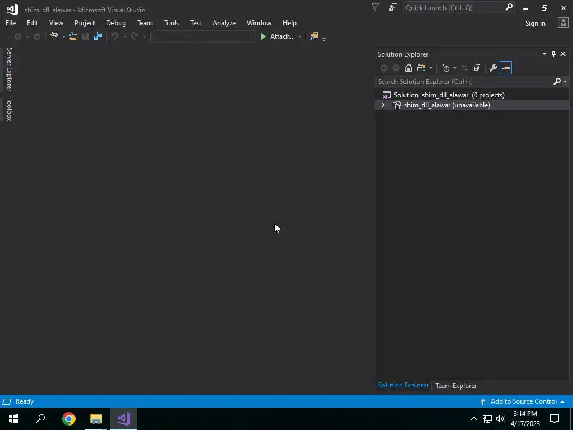
Task: Toggle Auto Hide pin on Solution Explorer
Action: [553, 54]
